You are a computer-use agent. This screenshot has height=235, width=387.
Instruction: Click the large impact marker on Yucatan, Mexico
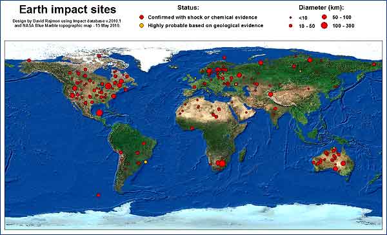pyautogui.click(x=99, y=113)
